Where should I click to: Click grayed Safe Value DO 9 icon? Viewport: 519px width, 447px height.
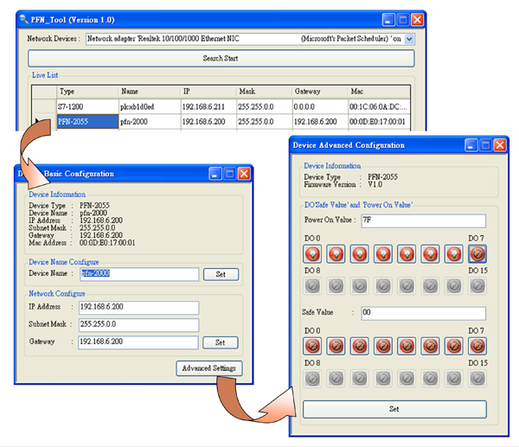coord(336,379)
